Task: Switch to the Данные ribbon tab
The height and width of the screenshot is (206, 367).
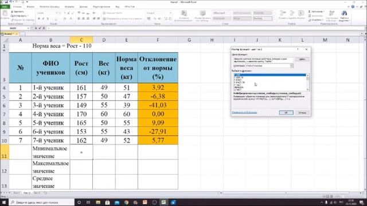Action: click(x=84, y=7)
